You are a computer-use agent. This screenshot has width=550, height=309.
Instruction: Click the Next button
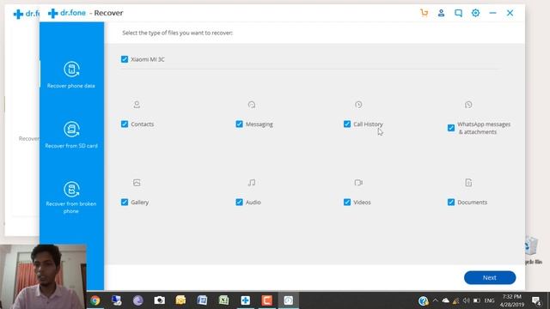click(x=490, y=277)
